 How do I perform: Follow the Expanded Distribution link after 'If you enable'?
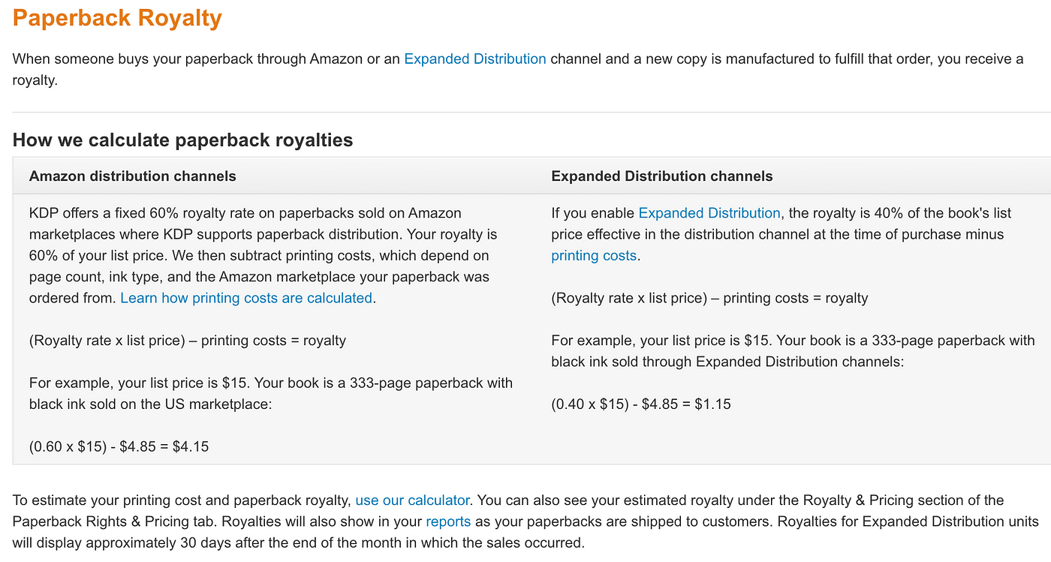[x=709, y=213]
